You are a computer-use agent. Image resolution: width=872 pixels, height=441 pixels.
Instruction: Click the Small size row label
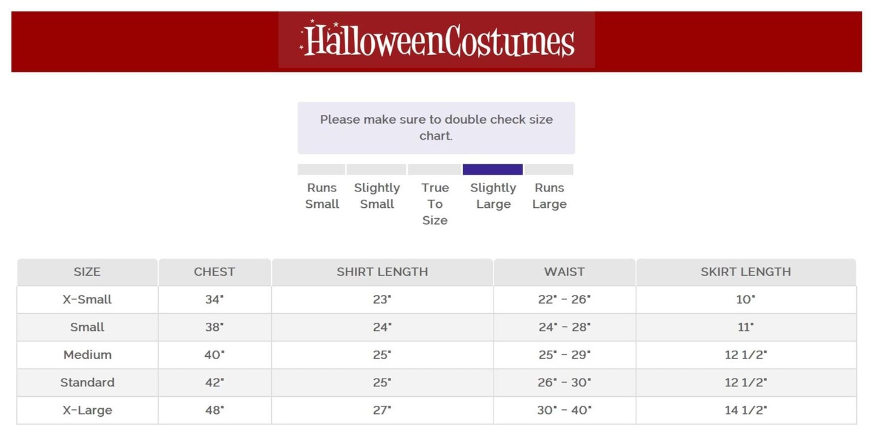tap(87, 327)
